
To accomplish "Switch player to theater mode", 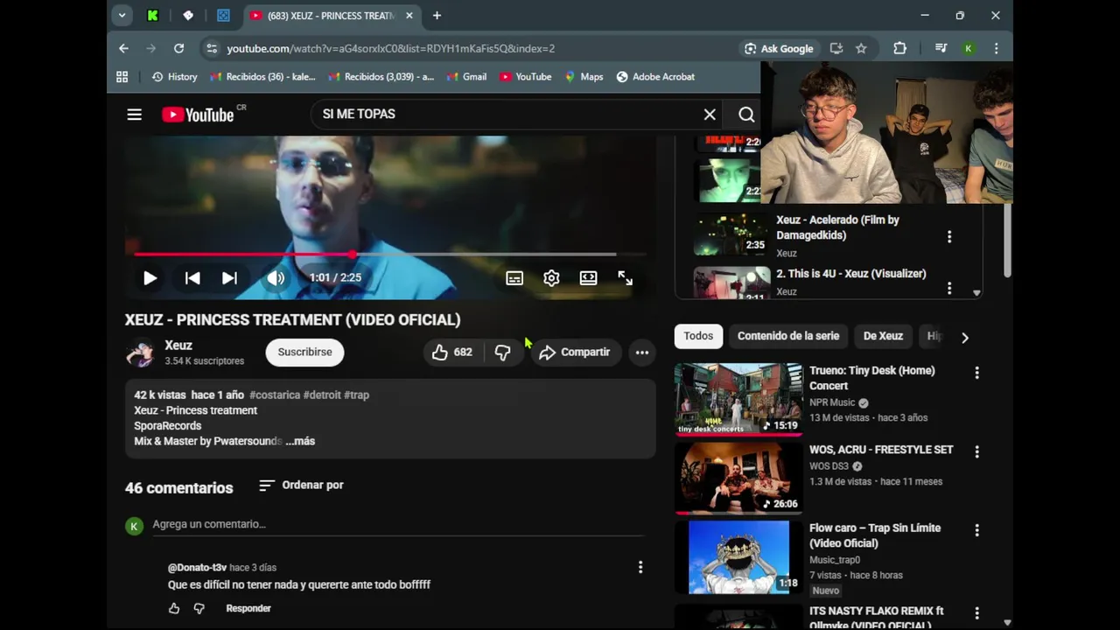I will 588,278.
